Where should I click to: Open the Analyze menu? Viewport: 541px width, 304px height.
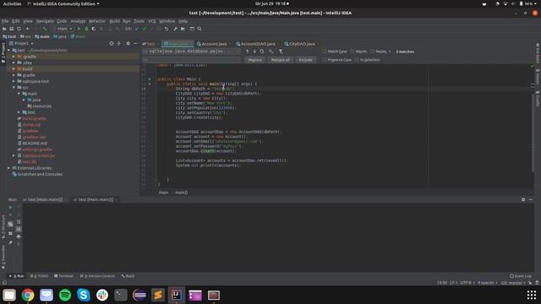tap(78, 21)
